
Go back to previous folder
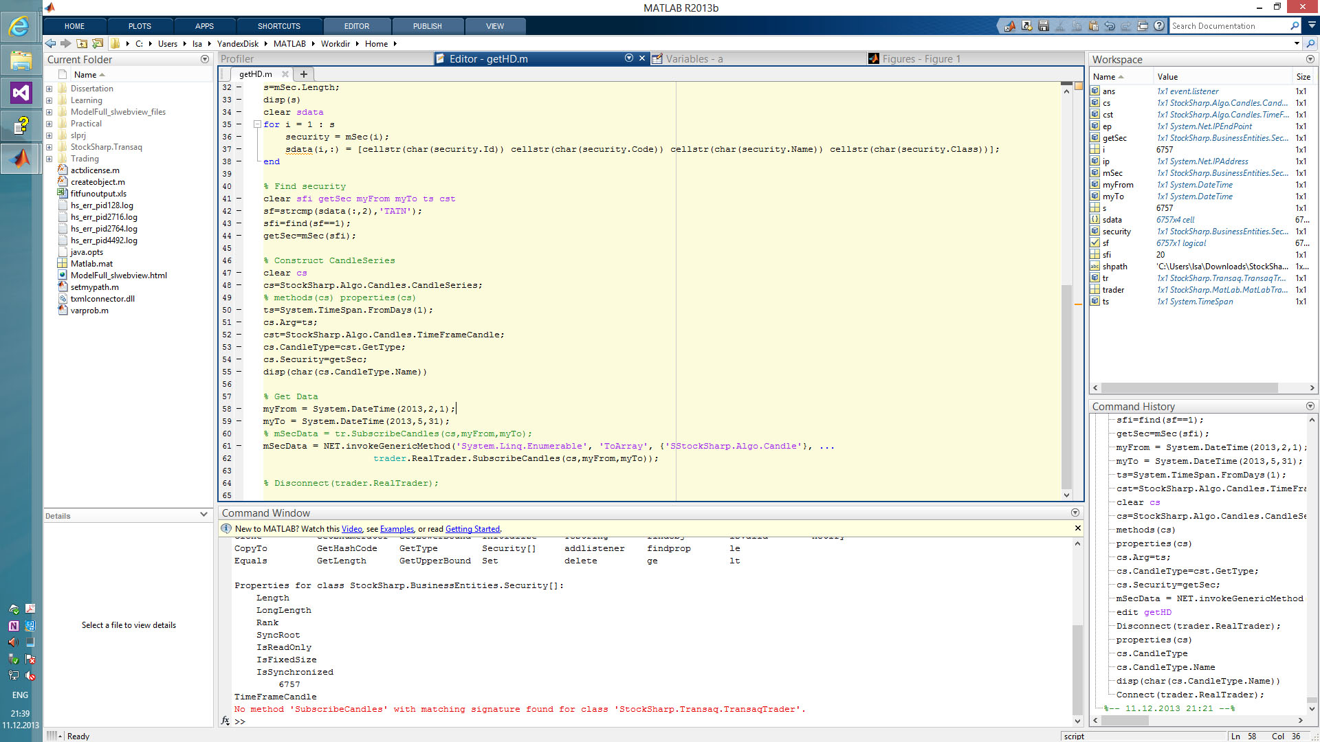click(51, 43)
